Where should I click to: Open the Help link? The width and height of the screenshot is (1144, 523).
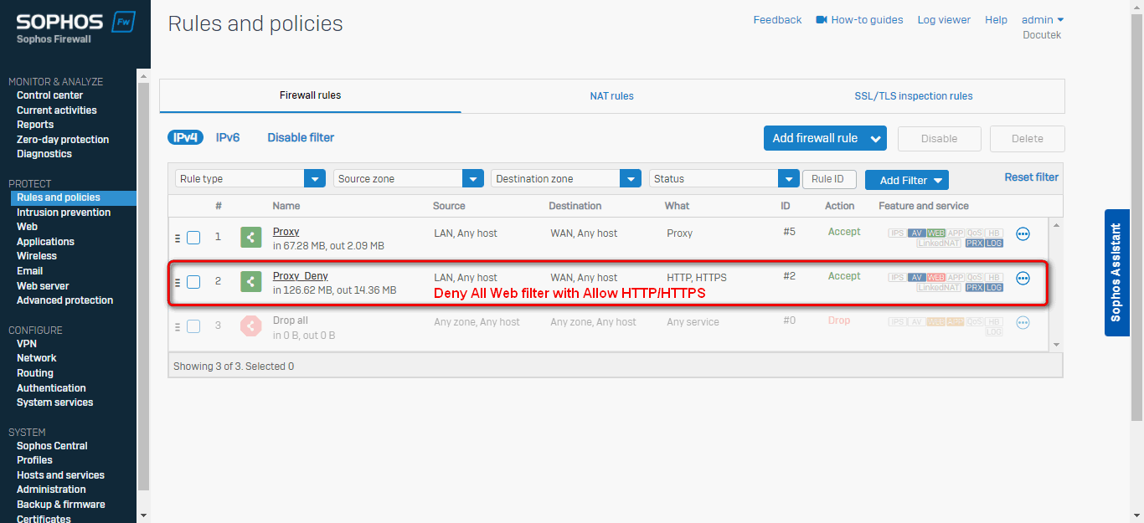pos(996,19)
